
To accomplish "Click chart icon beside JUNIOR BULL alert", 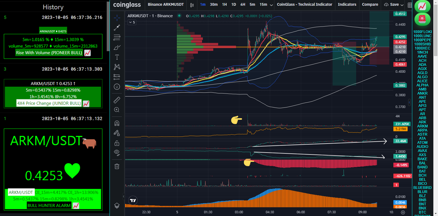I will tap(86, 104).
